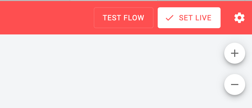252x108 pixels.
Task: Click the white SET LIVE label
Action: click(x=195, y=18)
